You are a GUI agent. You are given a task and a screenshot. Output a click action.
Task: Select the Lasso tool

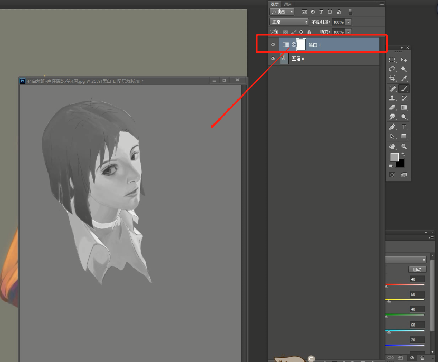click(x=392, y=69)
